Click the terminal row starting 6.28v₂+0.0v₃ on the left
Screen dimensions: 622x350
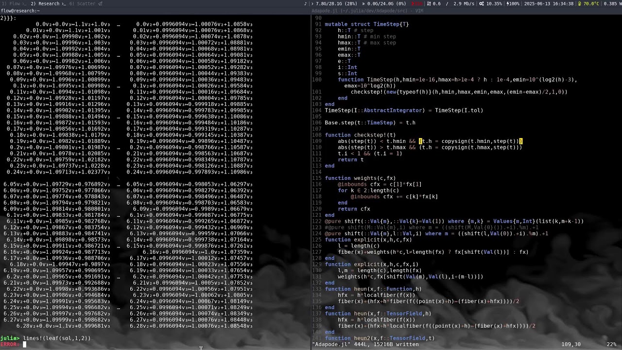pos(63,326)
